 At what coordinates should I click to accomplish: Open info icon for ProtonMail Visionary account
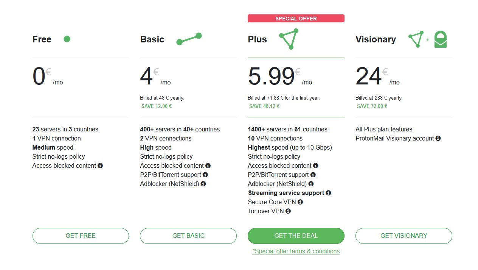point(438,138)
